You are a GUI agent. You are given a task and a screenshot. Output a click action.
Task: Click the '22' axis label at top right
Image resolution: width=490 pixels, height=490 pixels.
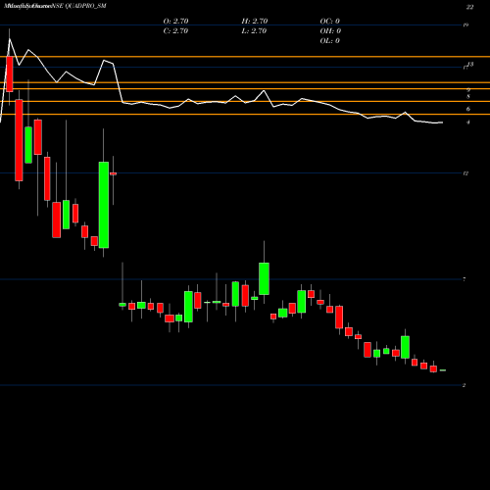(x=469, y=7)
